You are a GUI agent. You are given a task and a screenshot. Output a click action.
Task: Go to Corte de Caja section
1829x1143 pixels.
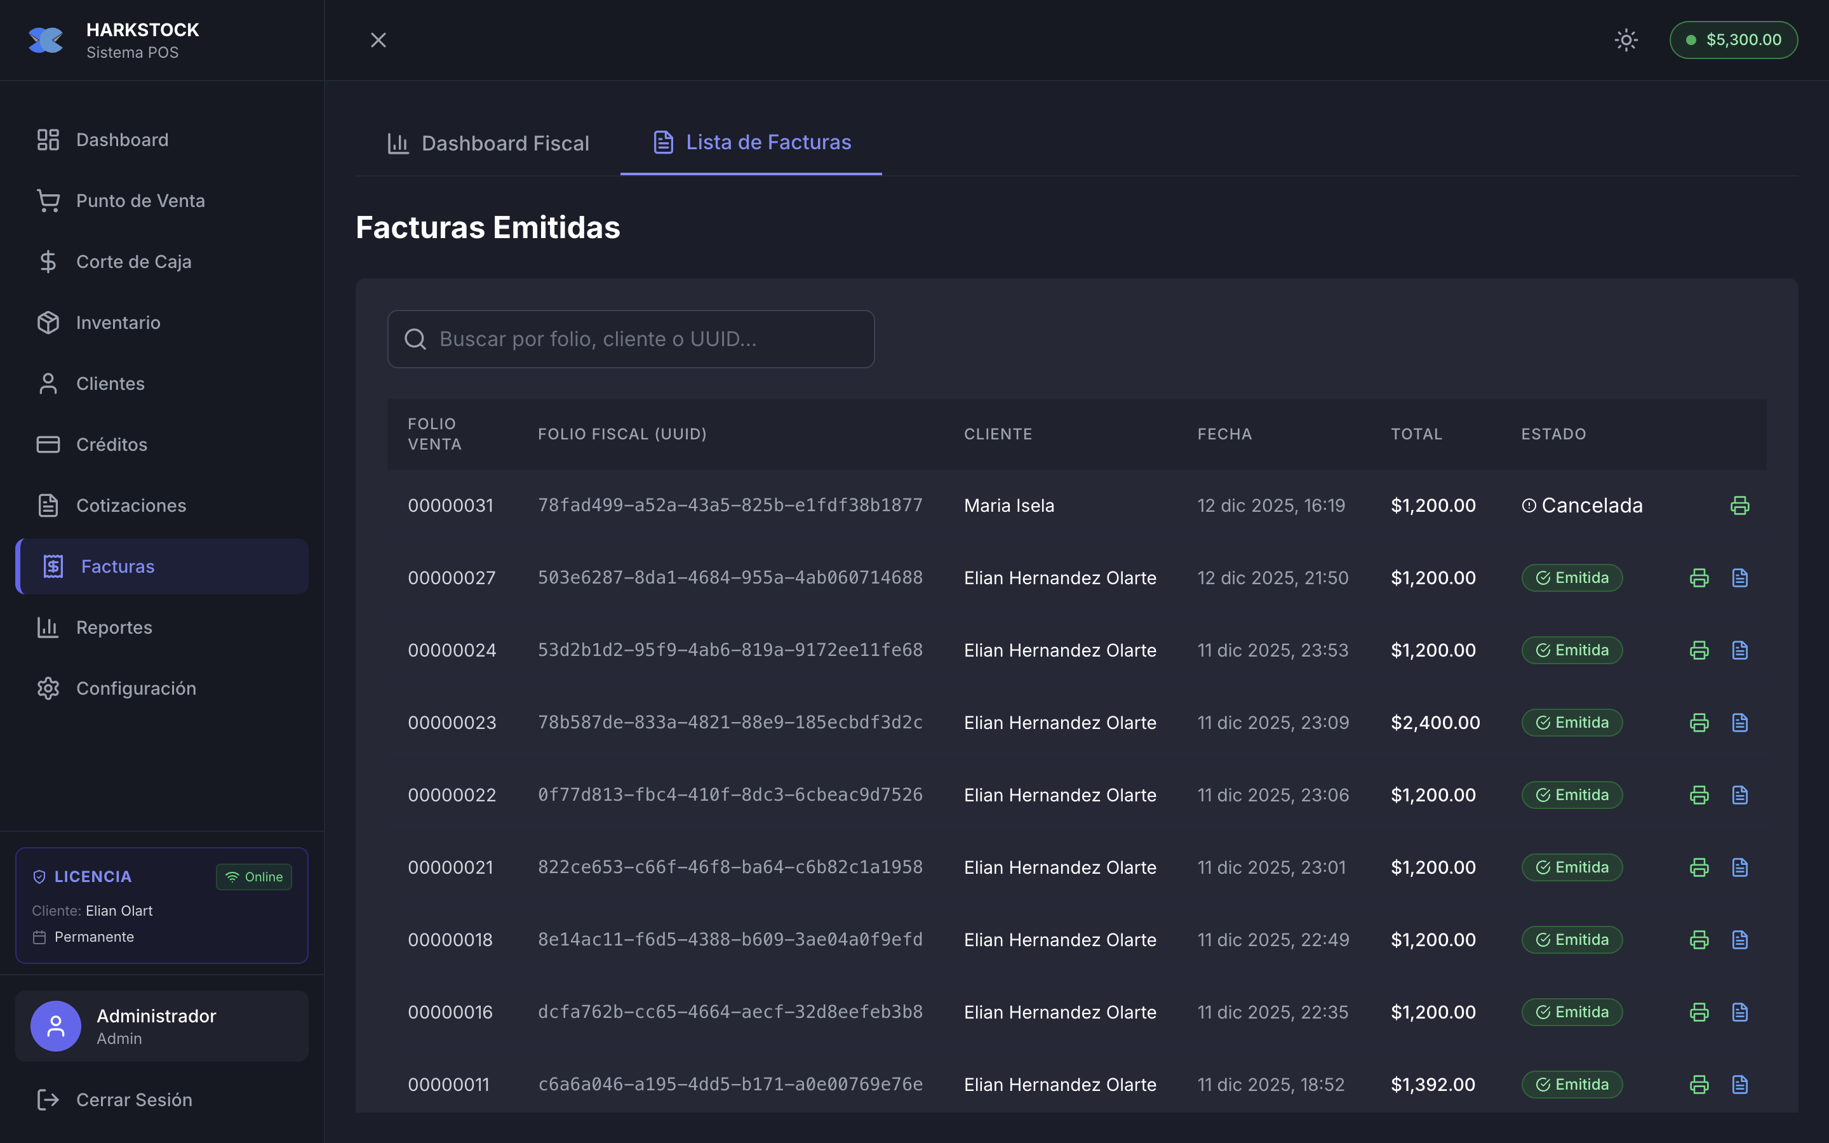[133, 262]
